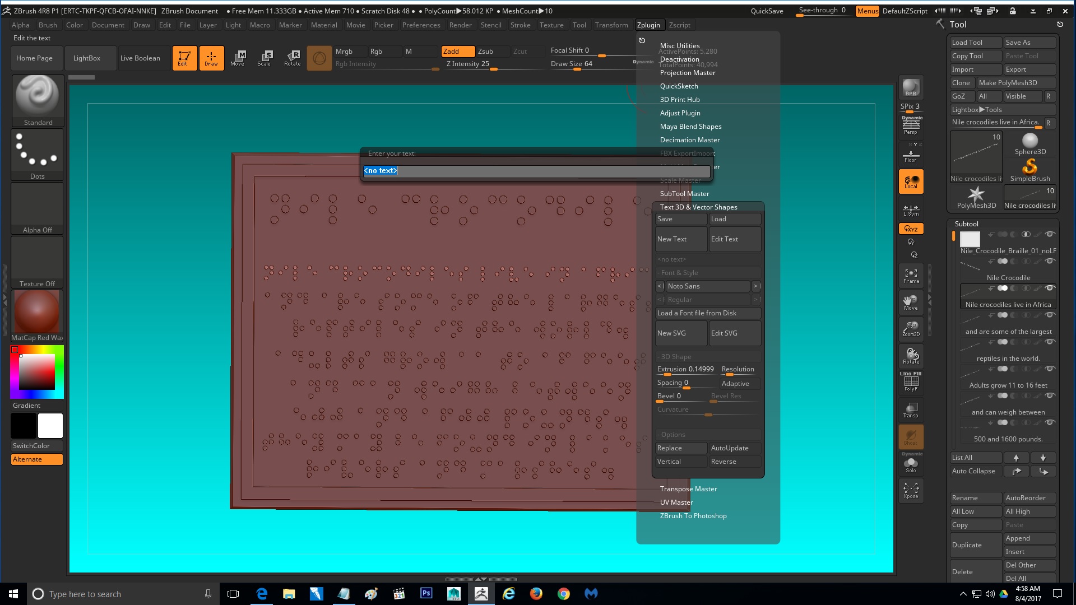The width and height of the screenshot is (1076, 605).
Task: Click the Zoom3D icon
Action: [911, 329]
